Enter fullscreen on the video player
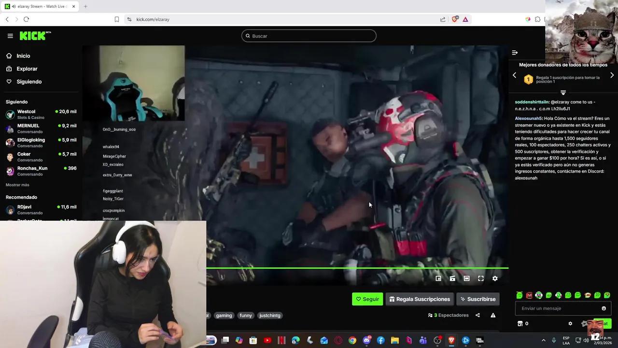The height and width of the screenshot is (348, 618). (x=481, y=278)
